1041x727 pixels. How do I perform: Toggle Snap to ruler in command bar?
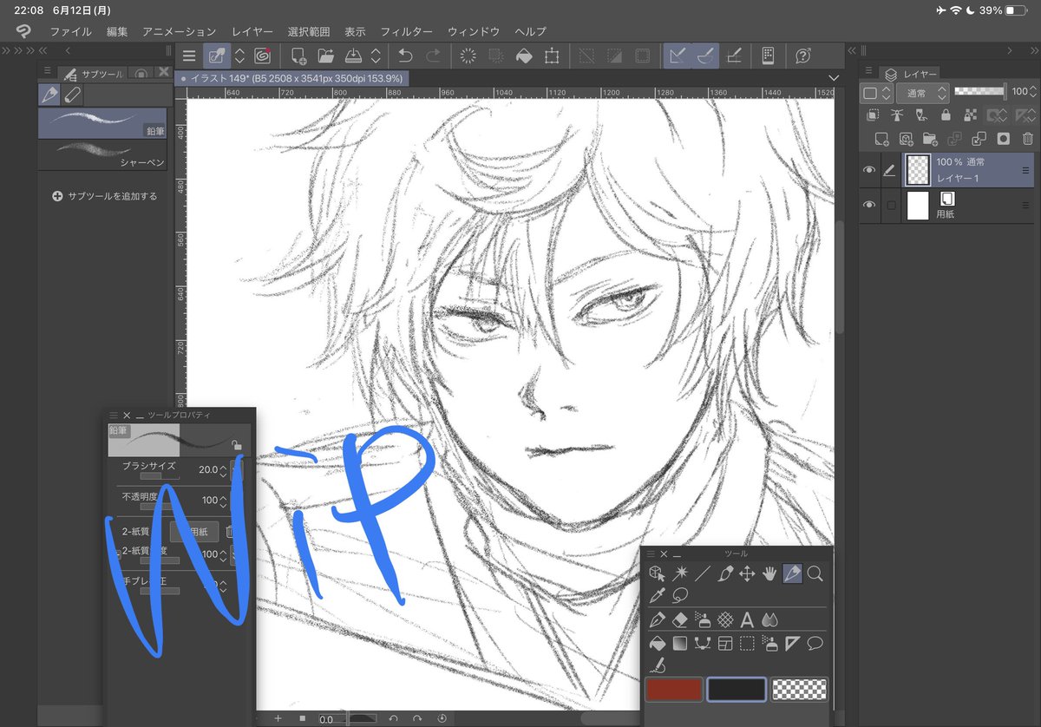(x=677, y=56)
